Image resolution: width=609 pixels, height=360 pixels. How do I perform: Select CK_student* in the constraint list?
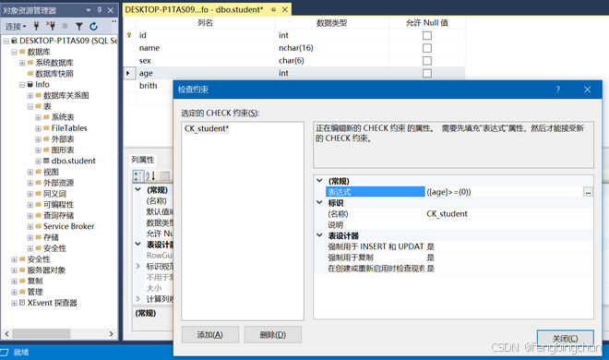click(x=207, y=128)
